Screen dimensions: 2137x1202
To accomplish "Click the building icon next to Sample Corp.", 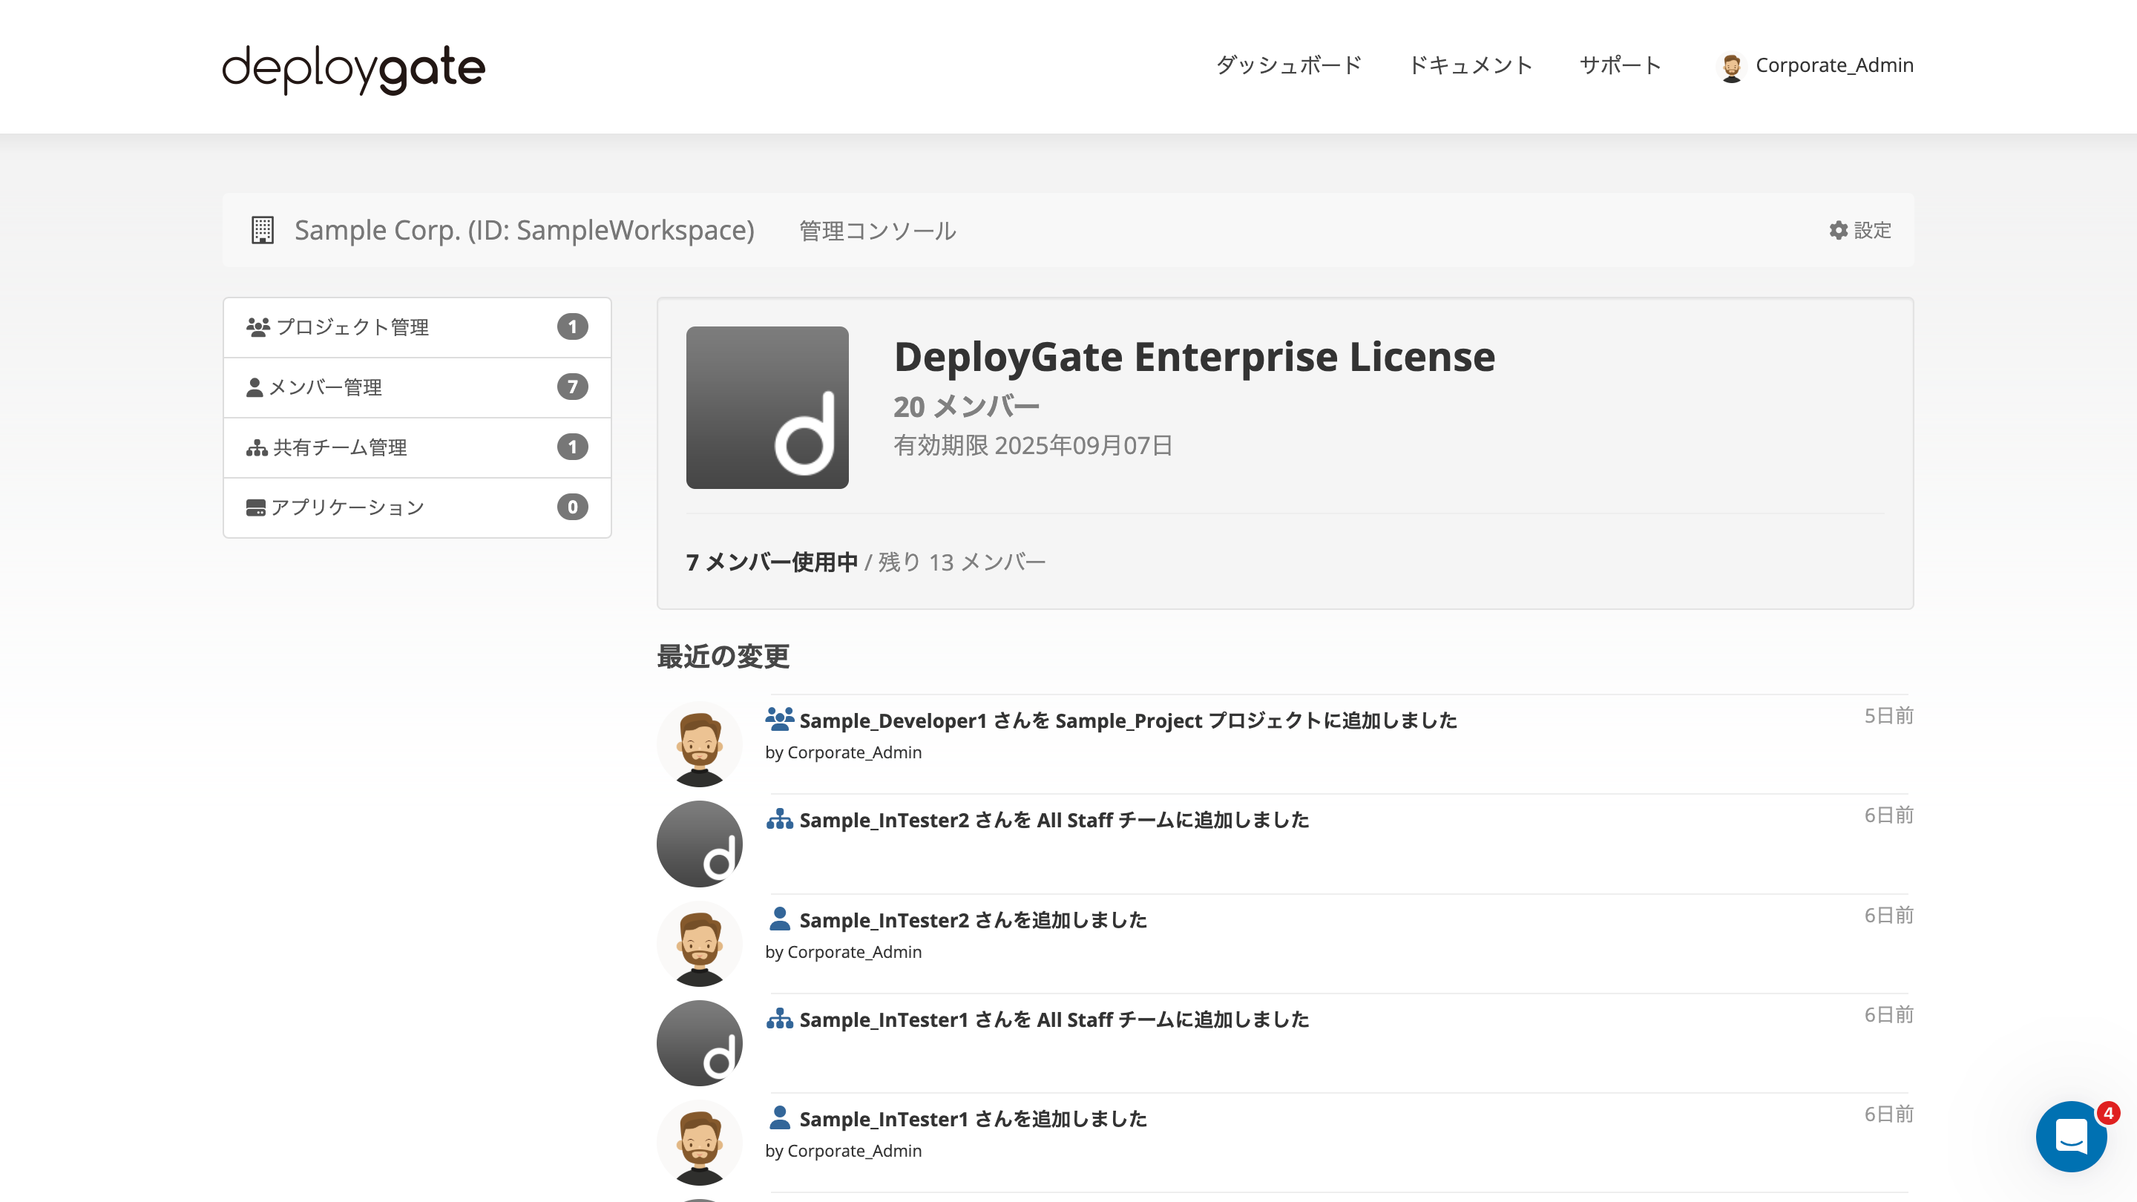I will pyautogui.click(x=262, y=230).
